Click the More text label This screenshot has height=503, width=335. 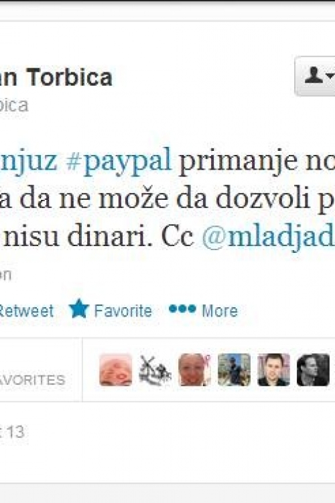click(x=220, y=311)
